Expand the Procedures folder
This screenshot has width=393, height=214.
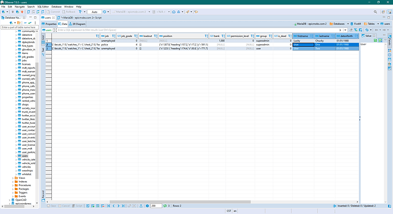tap(13, 185)
